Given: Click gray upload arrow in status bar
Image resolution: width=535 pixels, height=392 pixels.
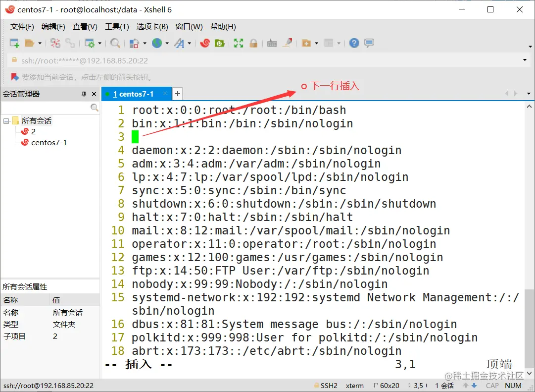Looking at the screenshot, I should click(466, 386).
